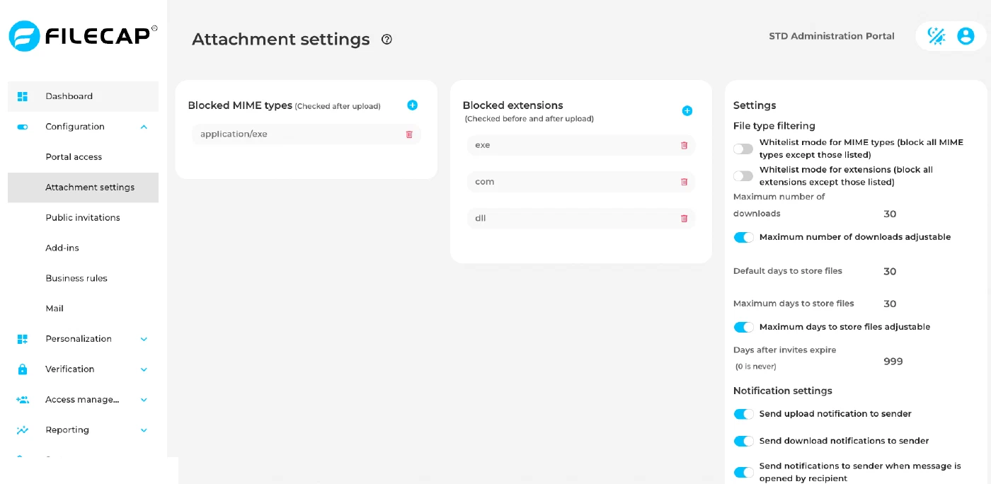Open the help icon beside Attachment settings
The image size is (991, 484).
386,40
